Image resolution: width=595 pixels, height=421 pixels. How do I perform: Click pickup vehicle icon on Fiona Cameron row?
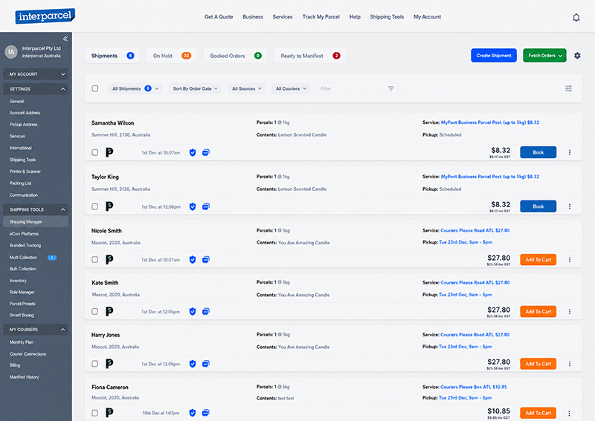[206, 413]
